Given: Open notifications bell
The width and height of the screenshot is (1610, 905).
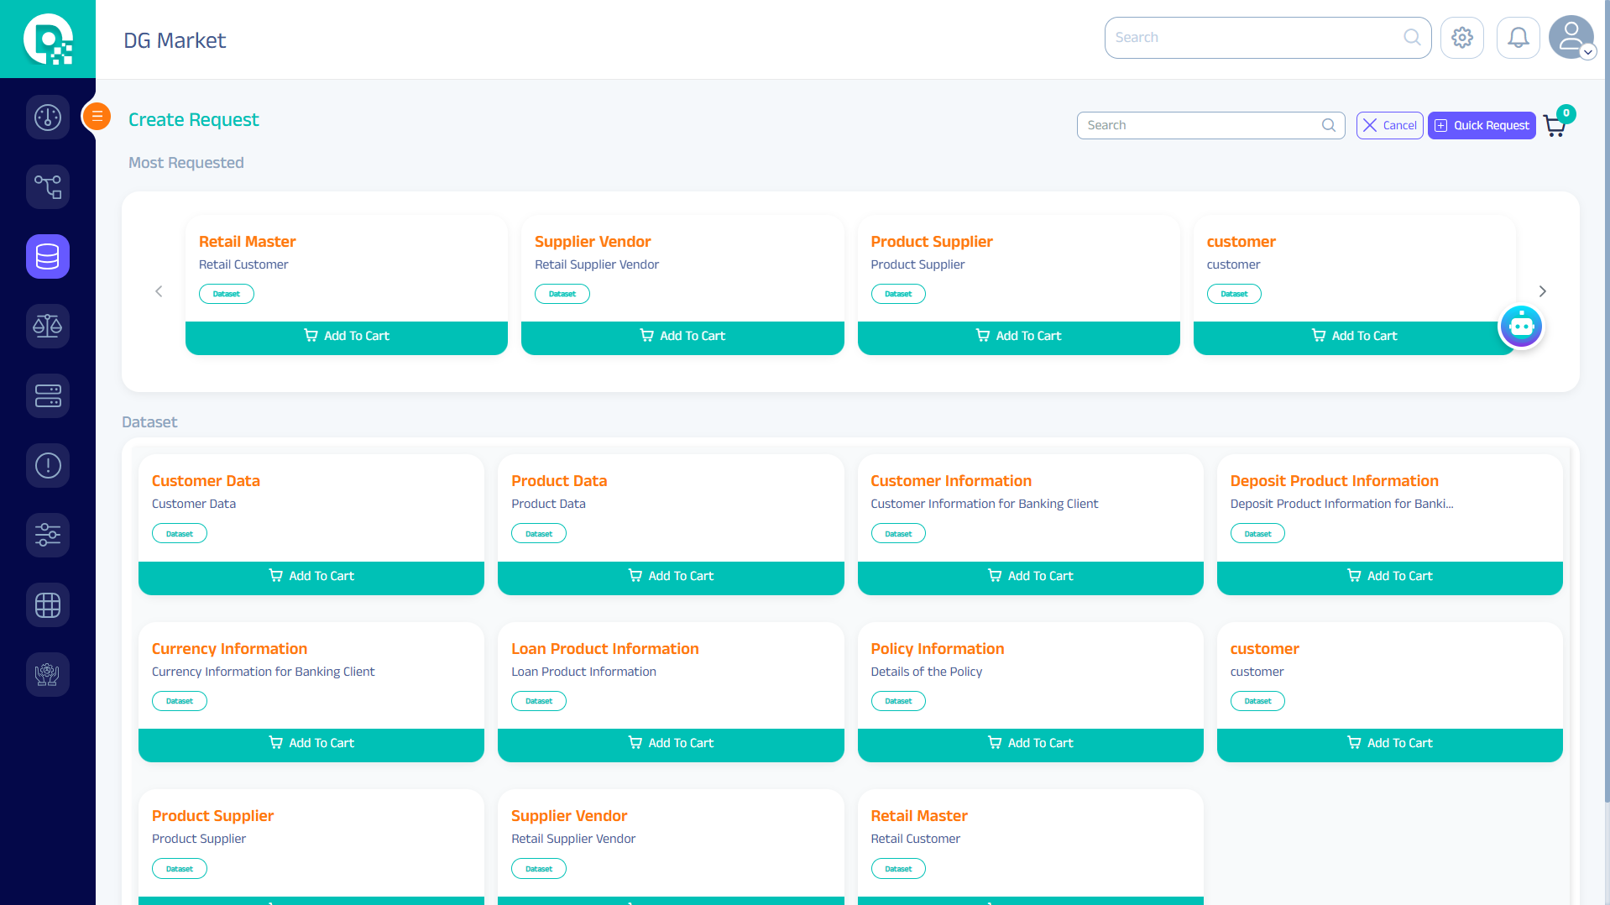Looking at the screenshot, I should tap(1518, 38).
